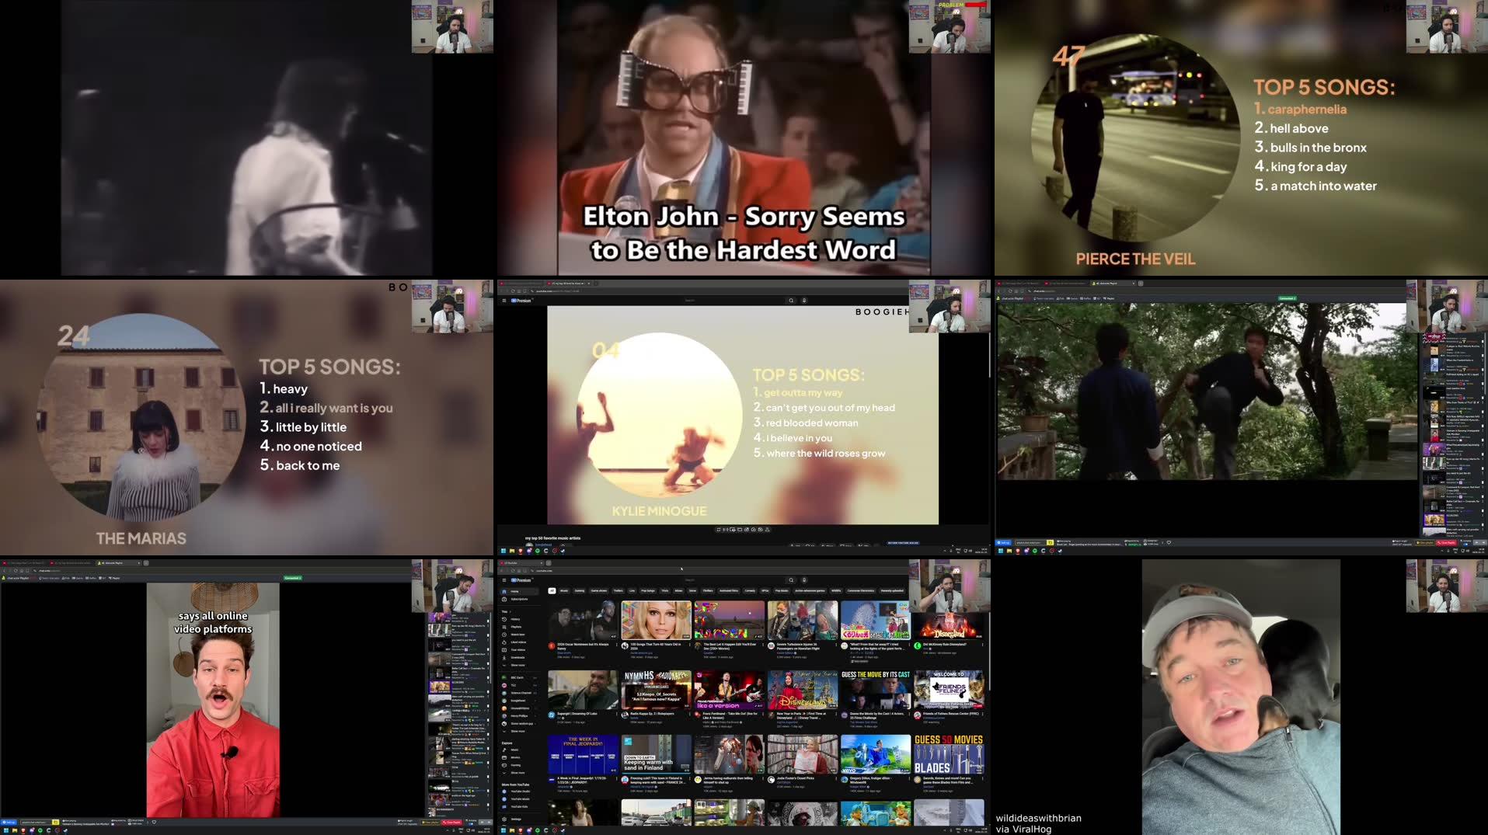Viewport: 1488px width, 835px height.
Task: Open the three-dot menu on the Disneyland video
Action: pyautogui.click(x=983, y=644)
